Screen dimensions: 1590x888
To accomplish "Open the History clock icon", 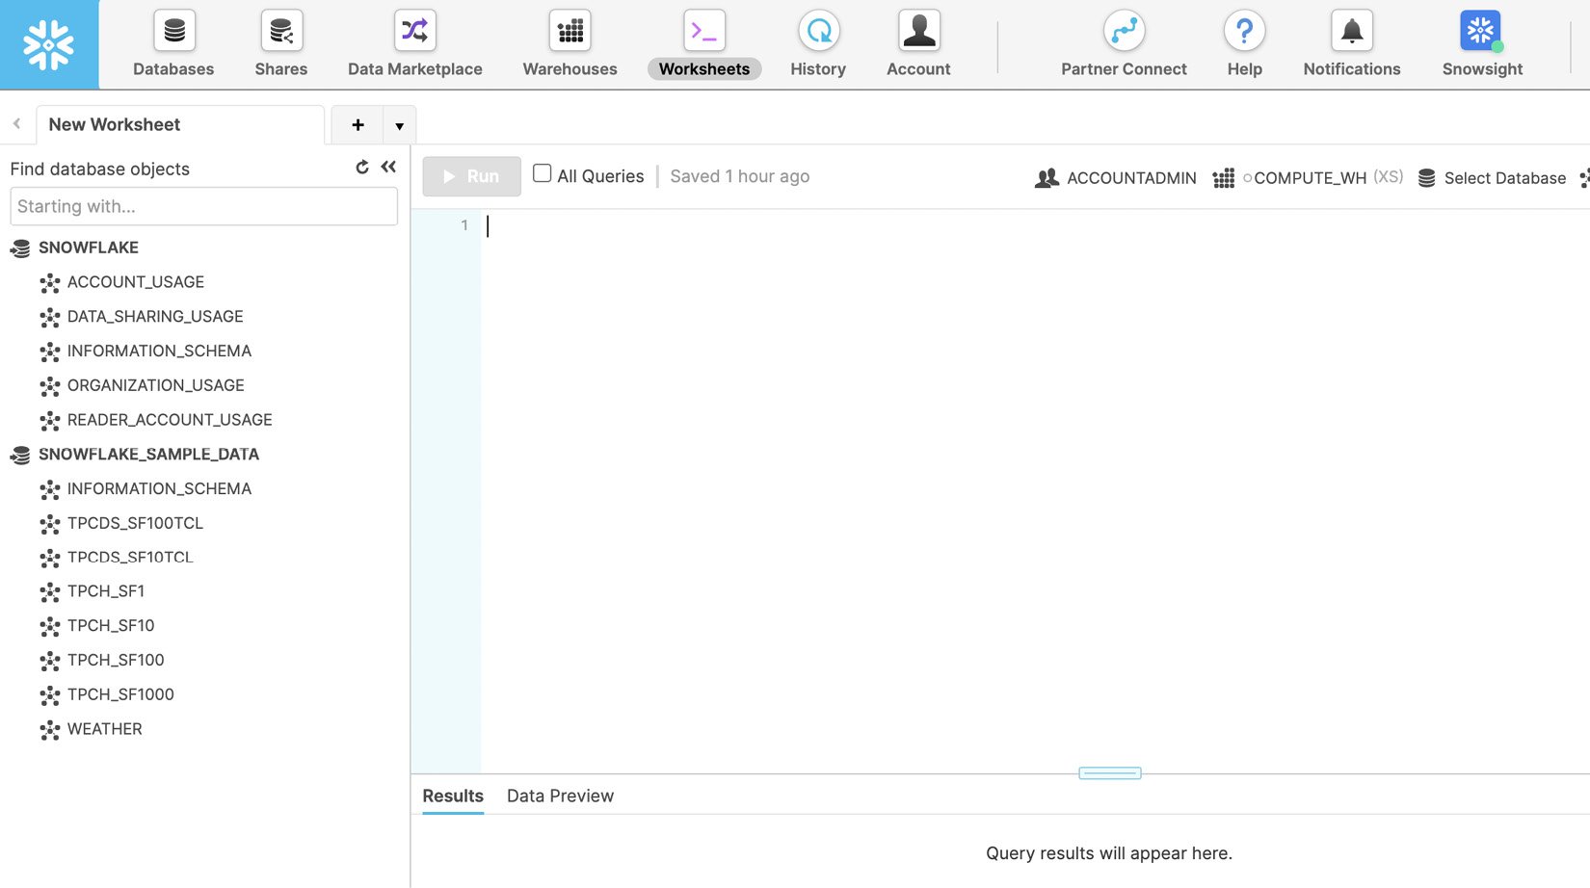I will coord(818,31).
